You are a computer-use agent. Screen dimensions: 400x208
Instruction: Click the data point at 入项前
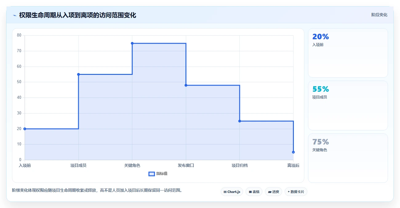pos(25,129)
